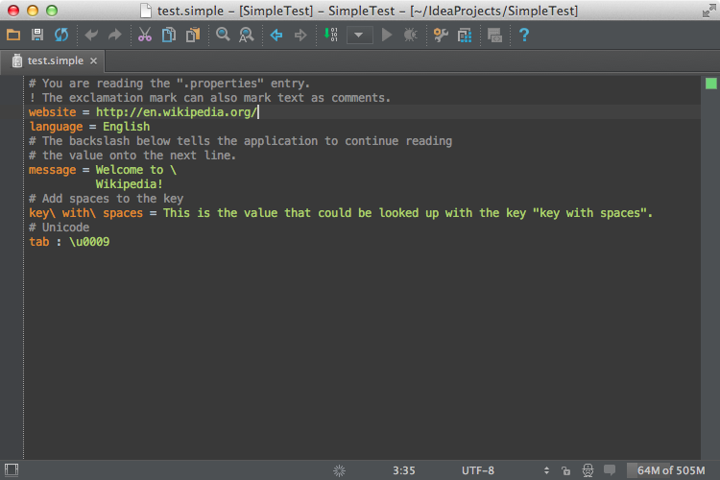Select the test.simple editor tab

coord(55,60)
